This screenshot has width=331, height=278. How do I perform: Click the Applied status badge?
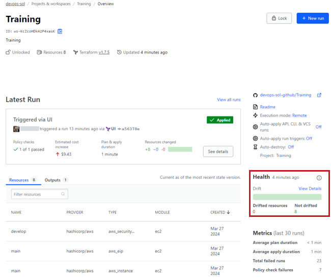coord(220,120)
